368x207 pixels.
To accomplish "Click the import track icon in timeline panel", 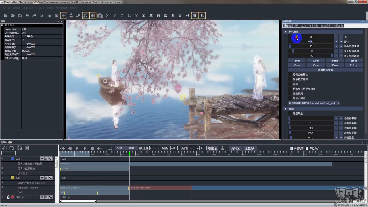I will click(x=5, y=148).
